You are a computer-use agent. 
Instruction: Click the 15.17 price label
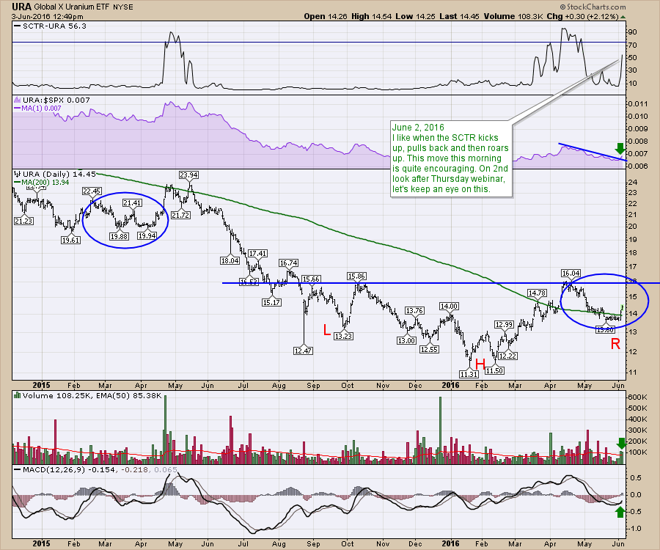(271, 302)
